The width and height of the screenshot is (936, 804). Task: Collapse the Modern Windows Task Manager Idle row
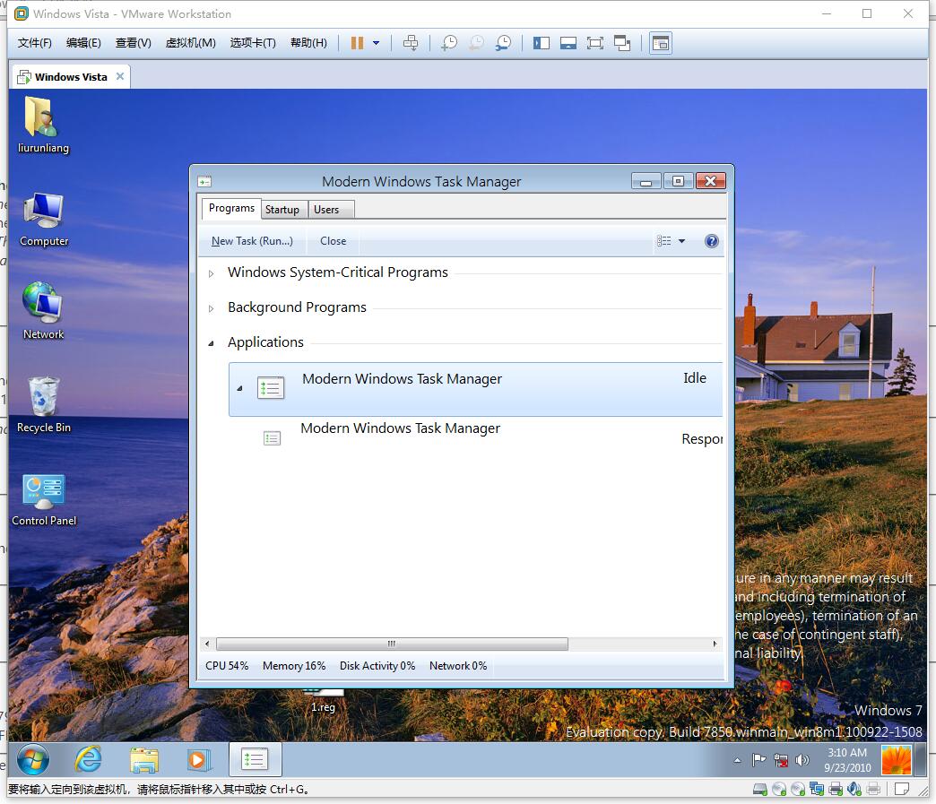click(x=239, y=388)
